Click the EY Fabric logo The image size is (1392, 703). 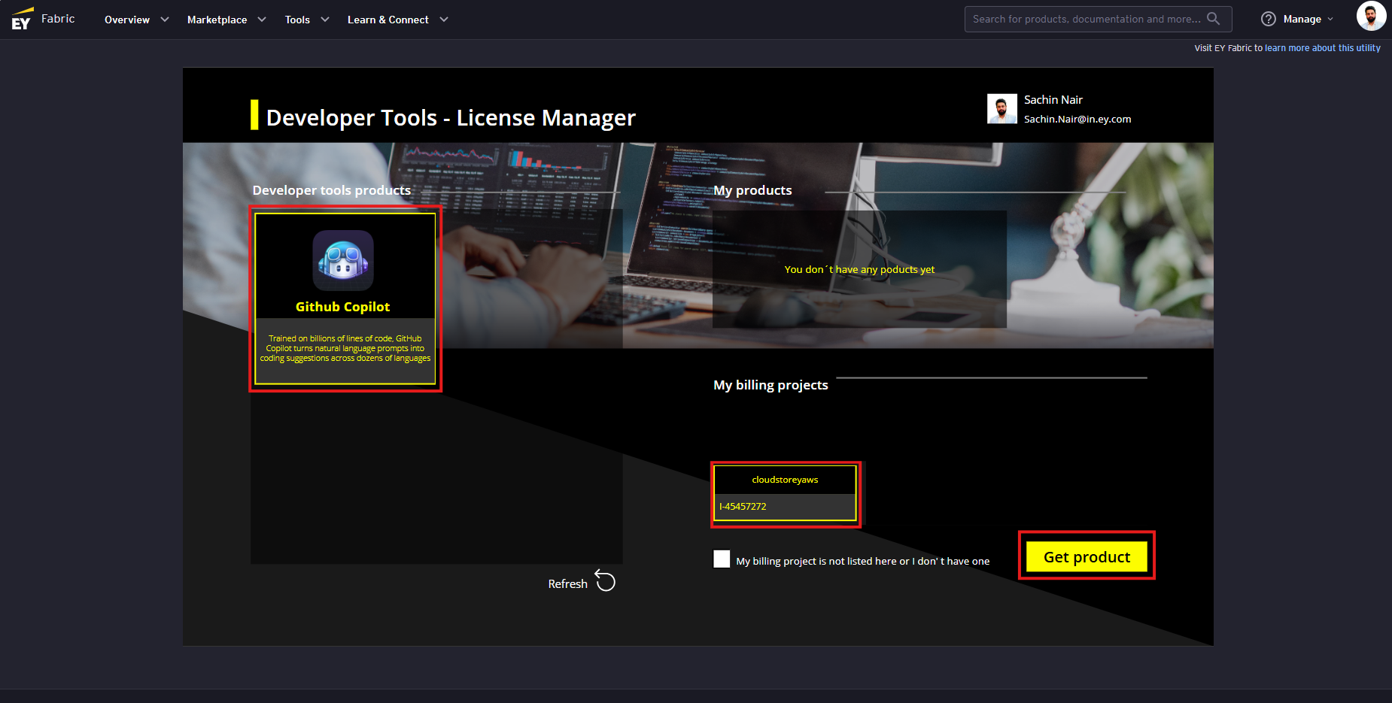coord(43,19)
